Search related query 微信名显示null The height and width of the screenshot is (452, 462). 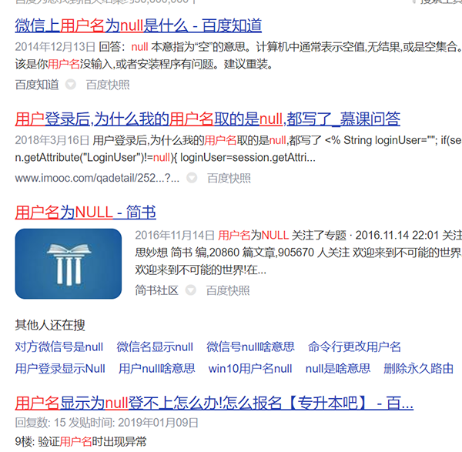tap(155, 347)
